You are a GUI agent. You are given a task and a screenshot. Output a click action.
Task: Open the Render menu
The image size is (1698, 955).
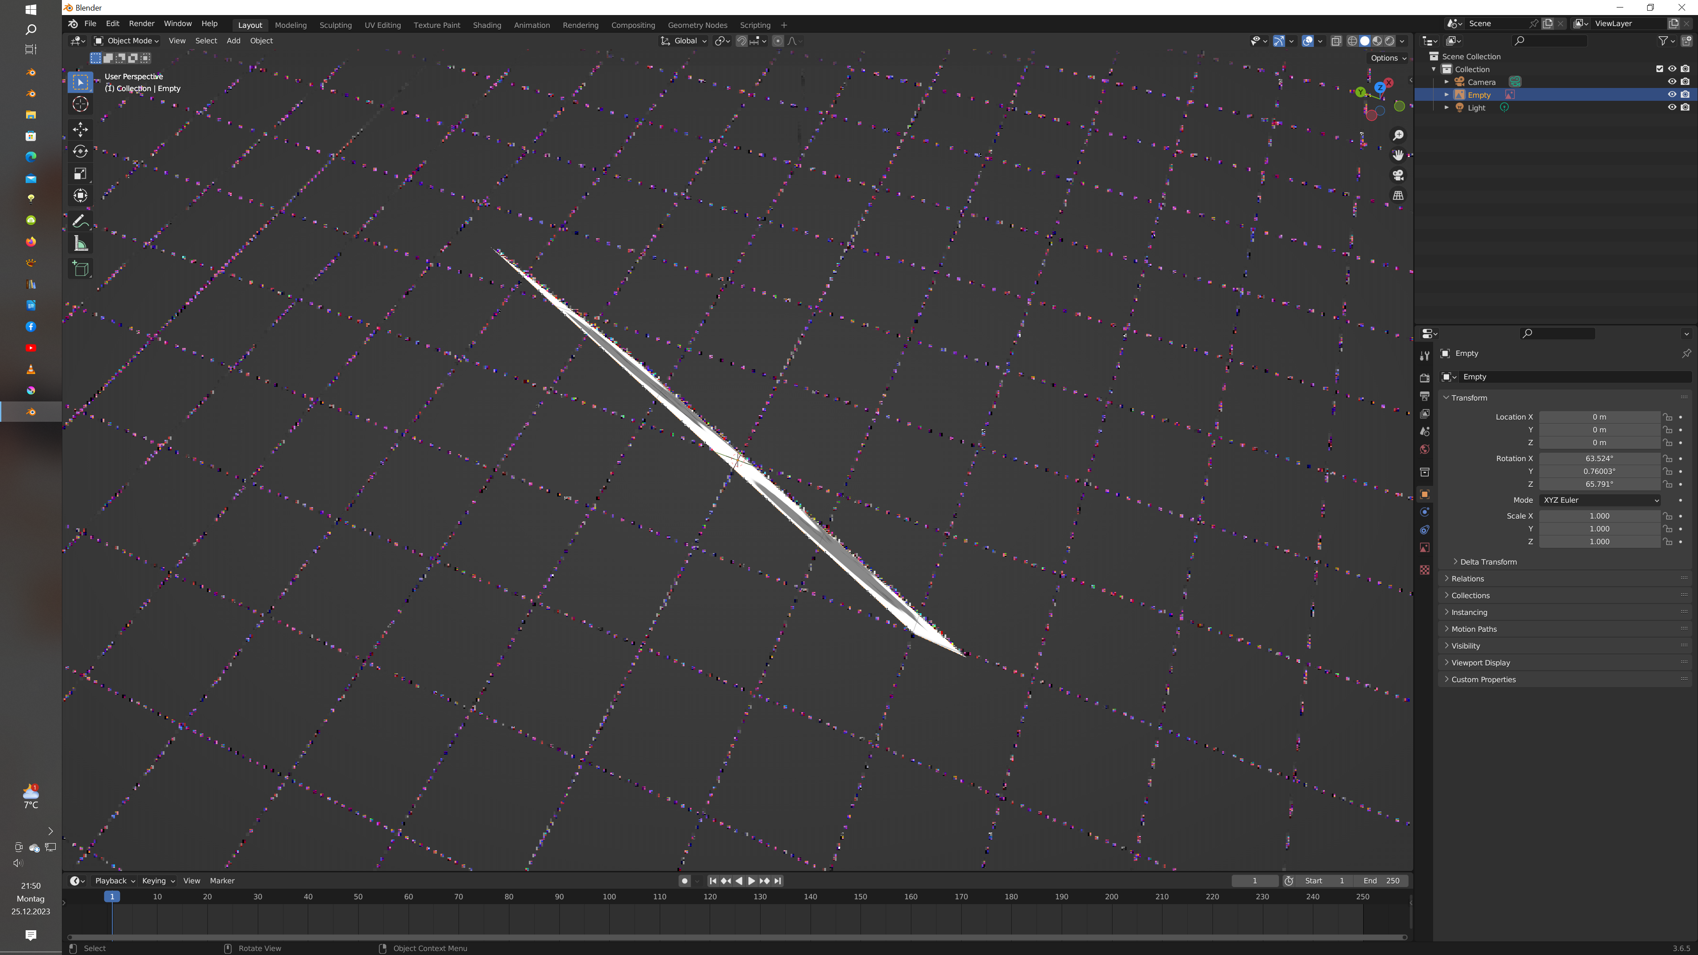click(x=141, y=24)
